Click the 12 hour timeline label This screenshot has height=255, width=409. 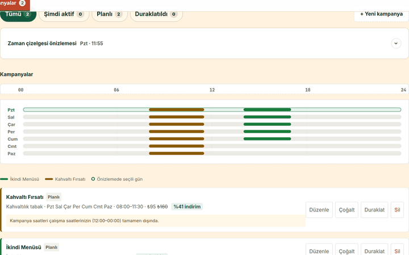(x=212, y=90)
